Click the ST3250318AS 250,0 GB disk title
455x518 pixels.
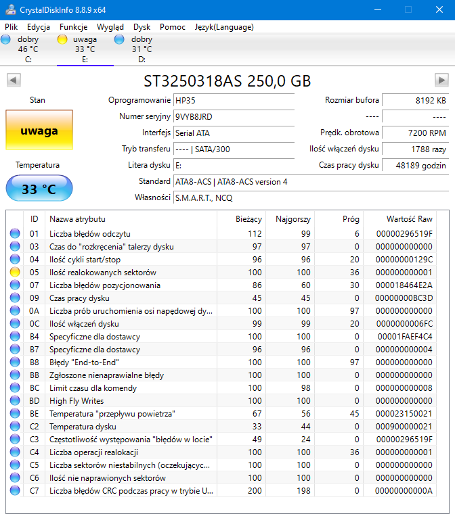227,81
